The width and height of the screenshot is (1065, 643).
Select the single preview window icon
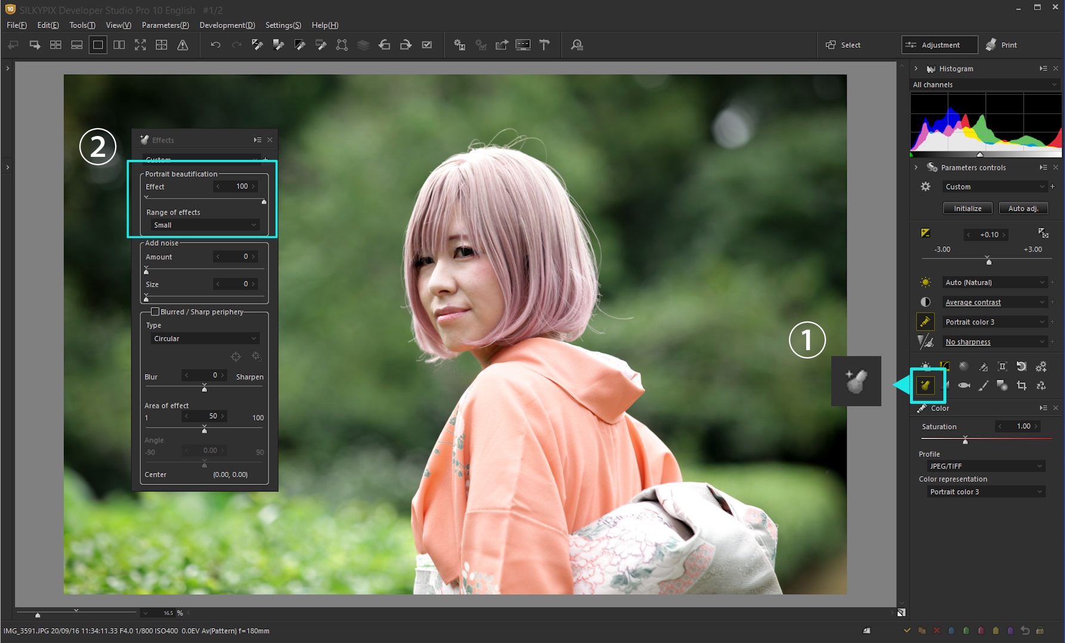click(98, 45)
